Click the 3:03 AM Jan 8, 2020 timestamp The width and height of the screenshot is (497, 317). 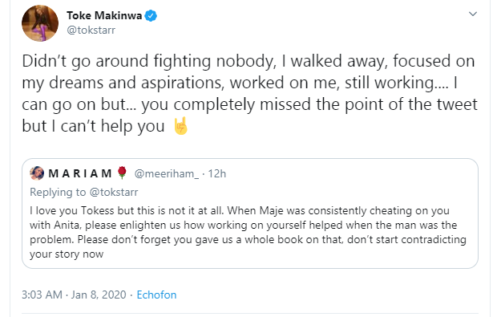(74, 295)
